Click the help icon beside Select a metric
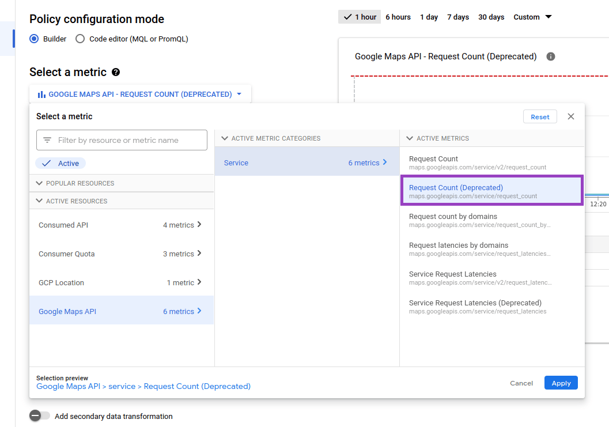Viewport: 609px width, 427px height. [116, 72]
